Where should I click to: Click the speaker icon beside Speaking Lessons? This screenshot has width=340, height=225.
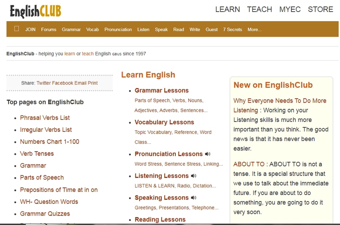click(x=194, y=198)
